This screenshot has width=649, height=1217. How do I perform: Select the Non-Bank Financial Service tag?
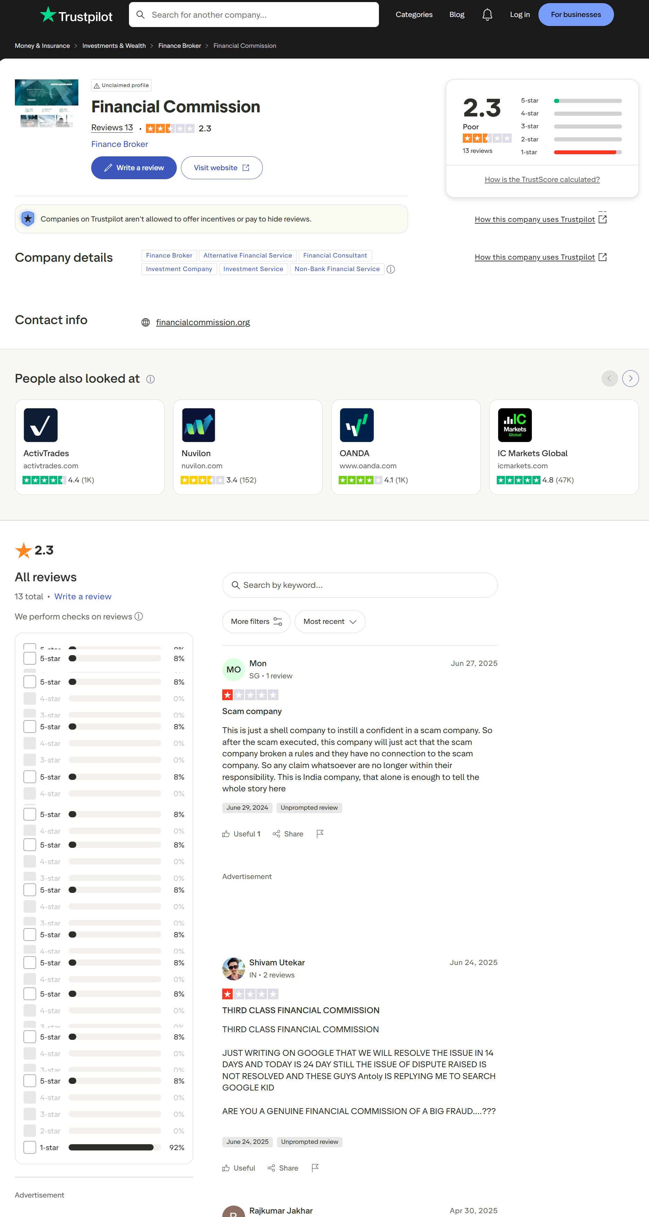pyautogui.click(x=337, y=269)
